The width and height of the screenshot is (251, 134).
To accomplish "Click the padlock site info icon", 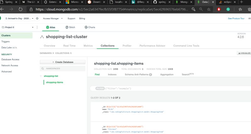I will pos(31,9).
